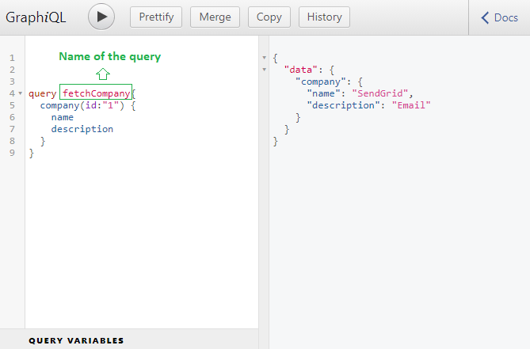Select the "SendGrid" value in the result

(x=381, y=93)
